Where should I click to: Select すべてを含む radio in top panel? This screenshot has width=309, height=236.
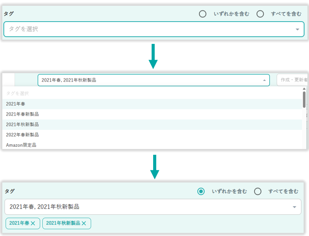(x=260, y=14)
